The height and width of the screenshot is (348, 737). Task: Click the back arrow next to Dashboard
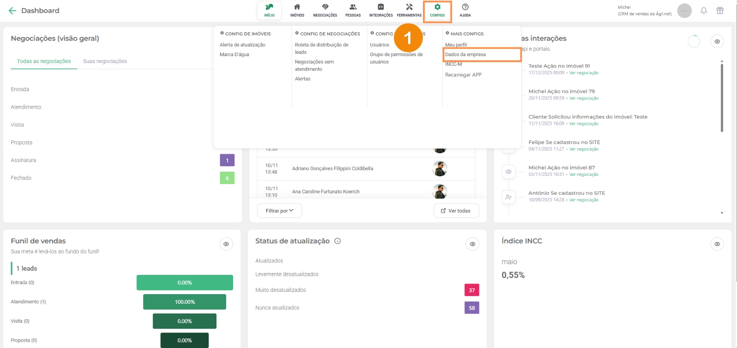[12, 11]
